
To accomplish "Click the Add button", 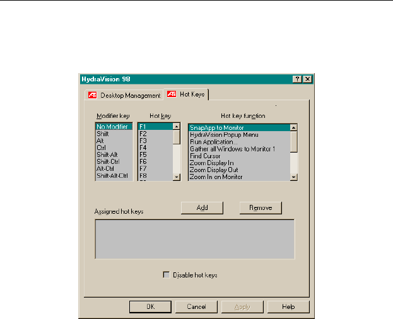I will point(202,208).
